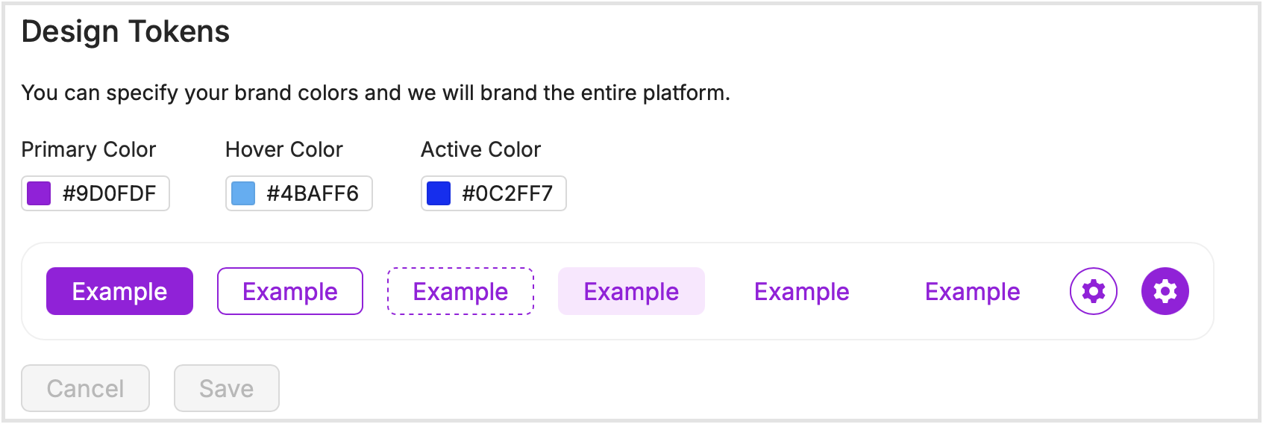Viewport: 1263px width, 424px height.
Task: Edit the Hover Color hex value #4BAFF6
Action: [313, 193]
